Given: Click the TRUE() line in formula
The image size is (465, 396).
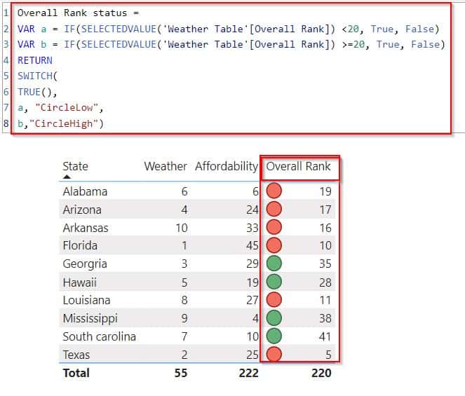Looking at the screenshot, I should click(x=37, y=92).
